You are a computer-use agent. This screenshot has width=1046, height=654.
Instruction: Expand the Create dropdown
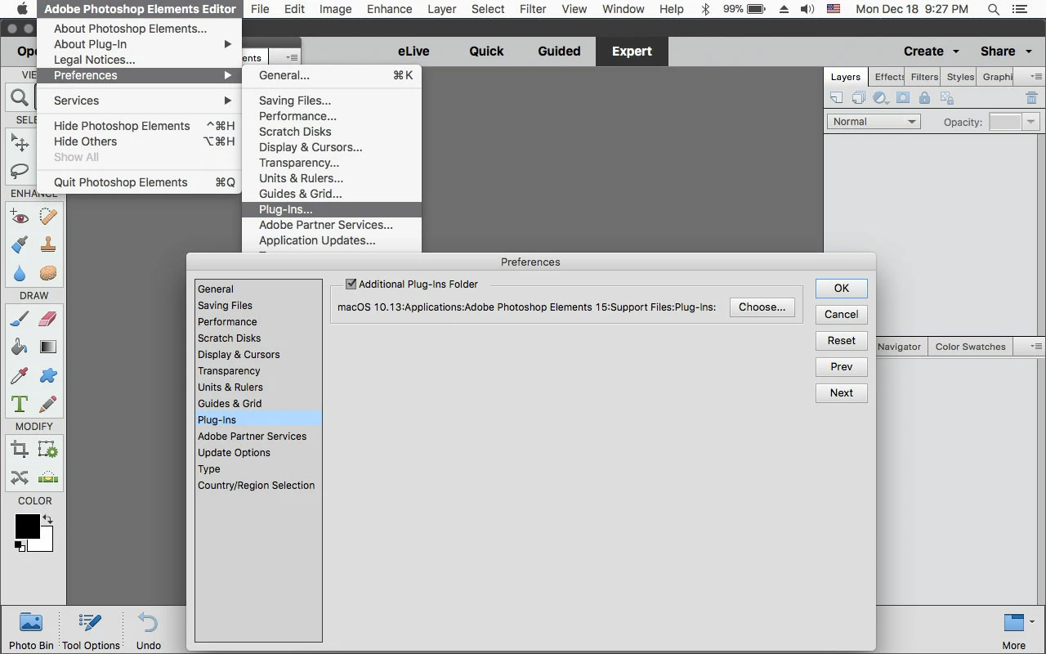[x=932, y=51]
